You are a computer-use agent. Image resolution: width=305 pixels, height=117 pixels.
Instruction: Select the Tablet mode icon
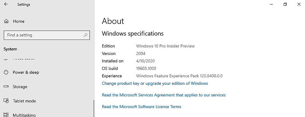6,101
